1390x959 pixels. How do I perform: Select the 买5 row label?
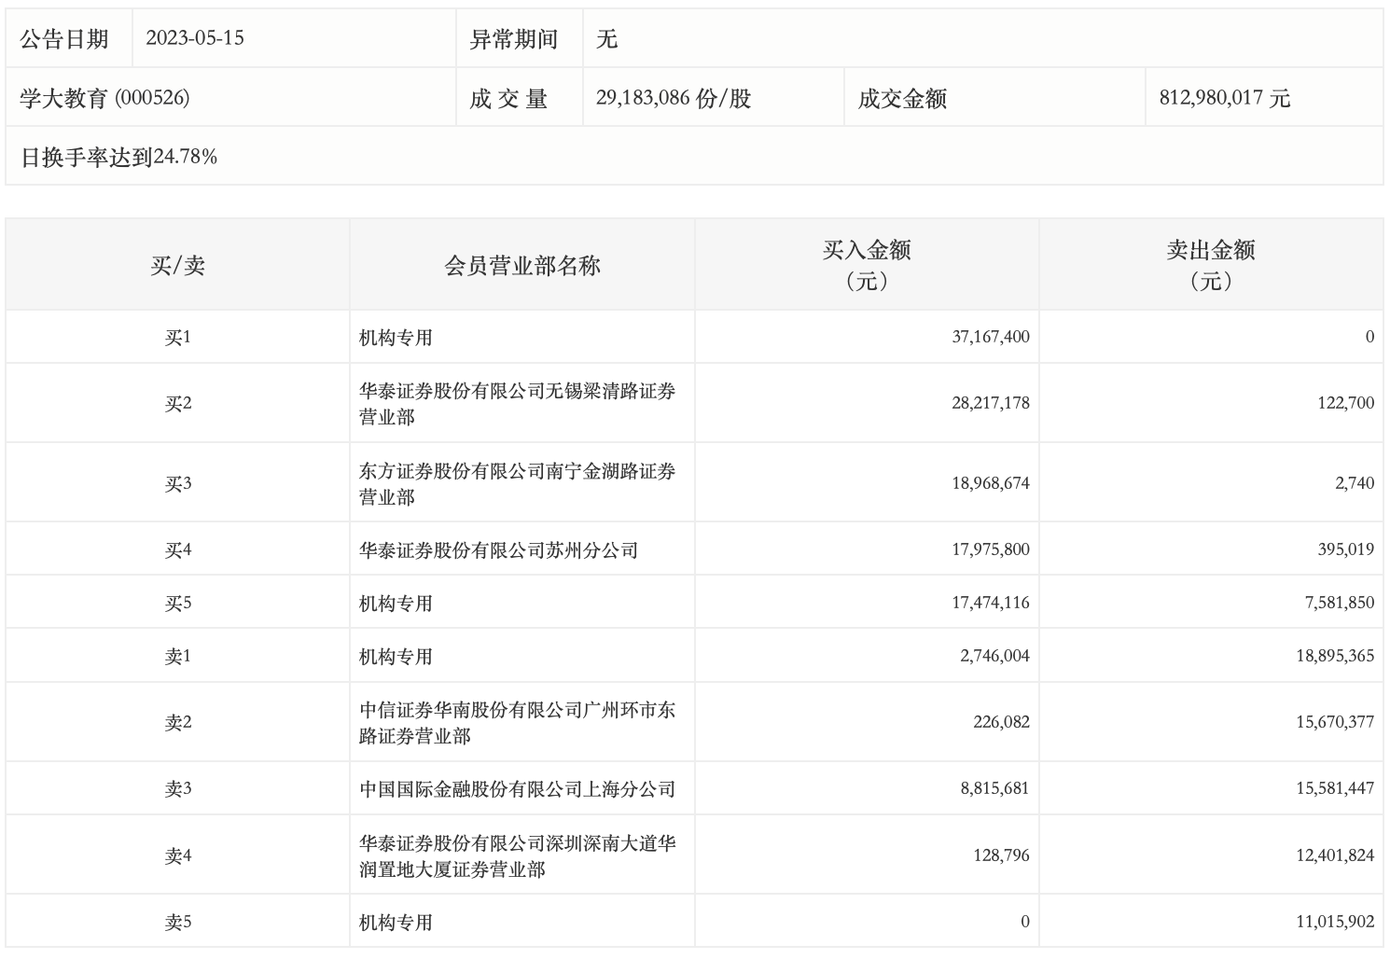point(178,604)
